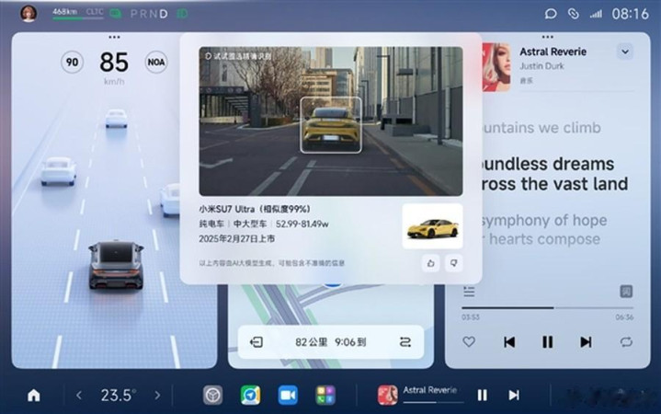Image resolution: width=661 pixels, height=414 pixels.
Task: Give the AI result a thumbs up
Action: (431, 263)
